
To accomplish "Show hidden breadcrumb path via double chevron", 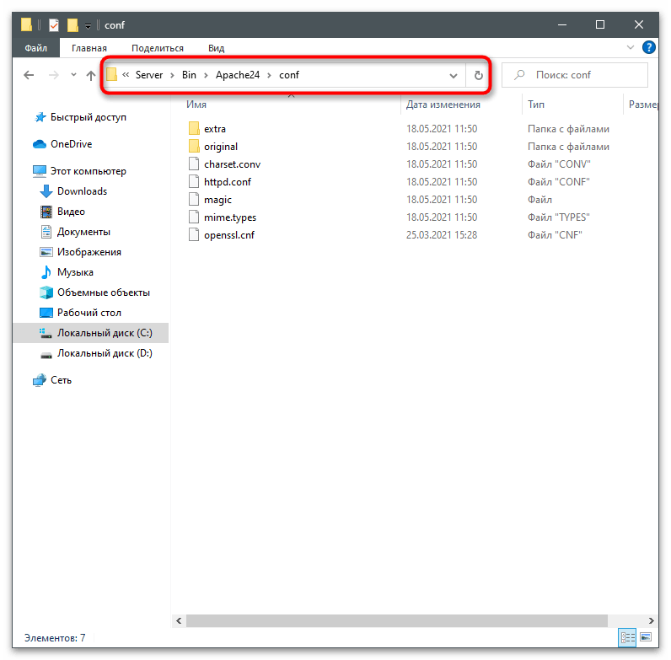I will (126, 75).
